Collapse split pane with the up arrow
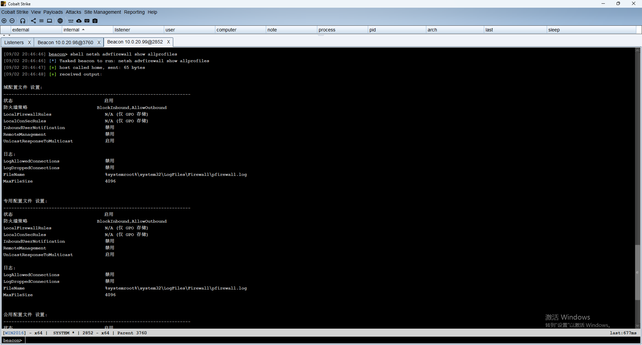The image size is (642, 345). tap(4, 35)
